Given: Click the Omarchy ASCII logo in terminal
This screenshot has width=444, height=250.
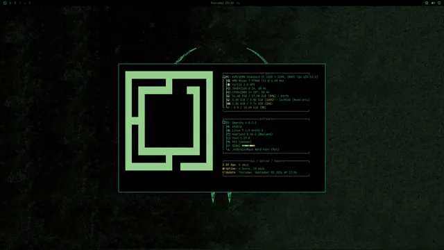Looking at the screenshot, I should [x=169, y=121].
